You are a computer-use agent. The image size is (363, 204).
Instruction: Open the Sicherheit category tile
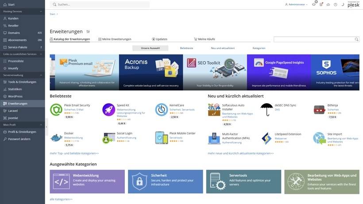pos(165,181)
